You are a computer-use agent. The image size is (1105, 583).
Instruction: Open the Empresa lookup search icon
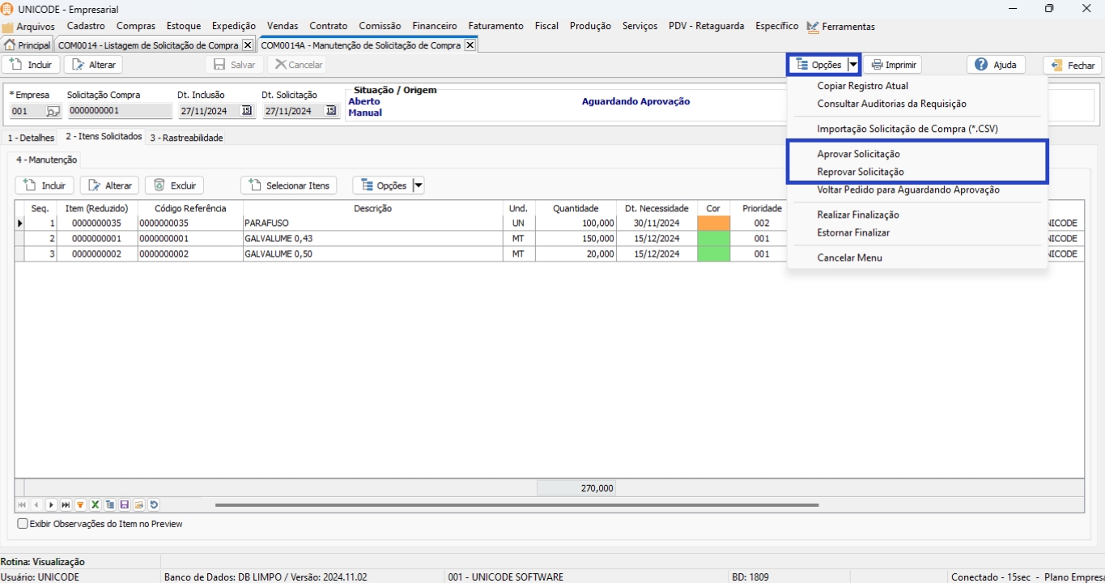coord(53,112)
